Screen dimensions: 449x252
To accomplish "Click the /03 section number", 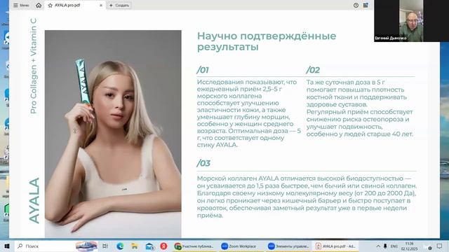I will pos(203,163).
